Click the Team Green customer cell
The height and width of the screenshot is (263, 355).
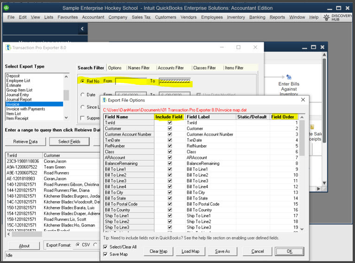[x=71, y=167]
